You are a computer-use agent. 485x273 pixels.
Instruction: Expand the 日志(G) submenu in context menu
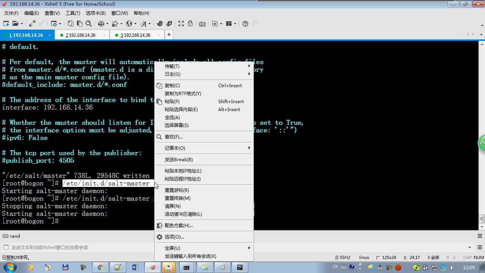click(x=204, y=74)
